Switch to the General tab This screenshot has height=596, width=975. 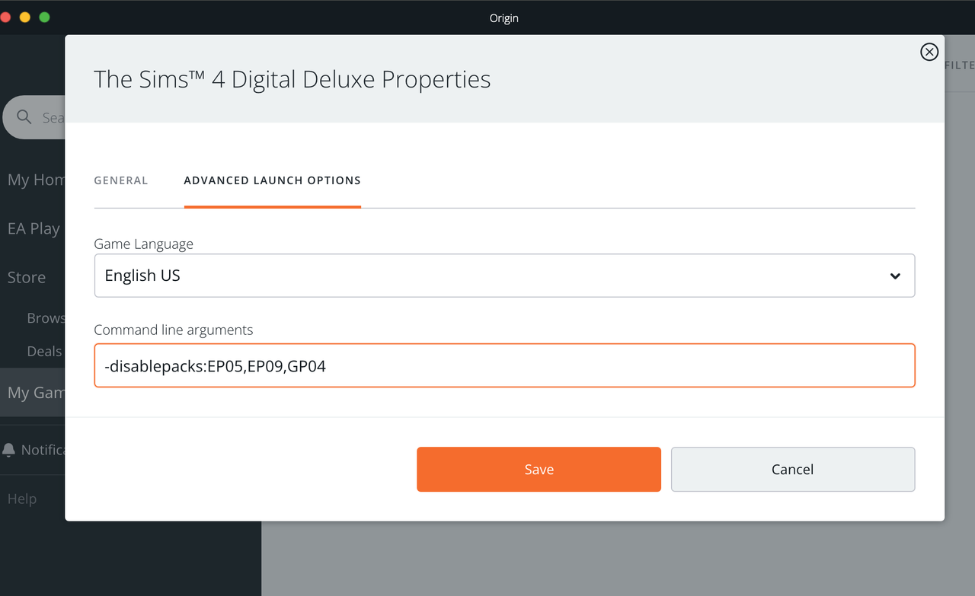[121, 180]
